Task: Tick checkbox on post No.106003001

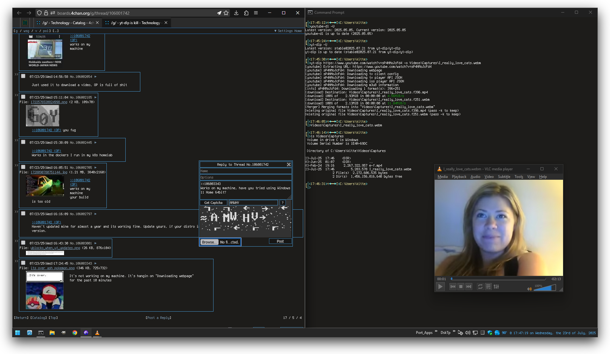Action: click(23, 243)
